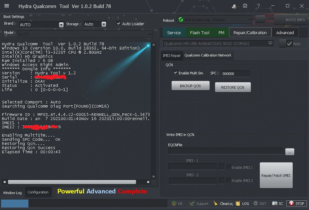Show the Window Log tab
This screenshot has height=210, width=309.
point(12,193)
